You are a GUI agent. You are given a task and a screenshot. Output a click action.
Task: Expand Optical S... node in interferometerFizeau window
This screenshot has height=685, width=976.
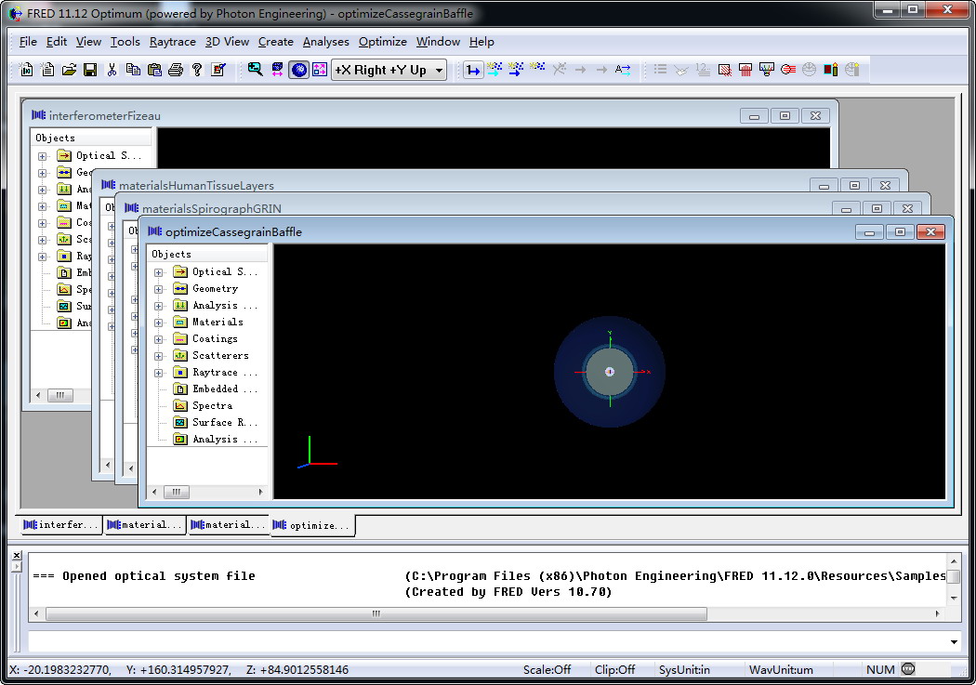pyautogui.click(x=43, y=156)
